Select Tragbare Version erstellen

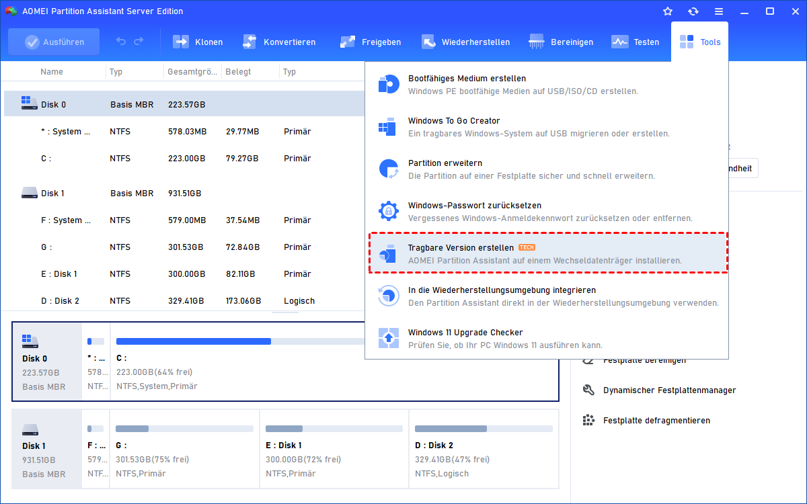[x=548, y=253]
